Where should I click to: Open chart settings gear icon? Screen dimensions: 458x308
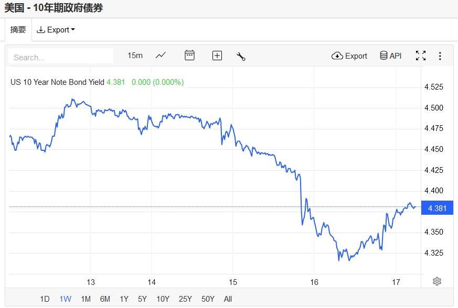coord(437,281)
